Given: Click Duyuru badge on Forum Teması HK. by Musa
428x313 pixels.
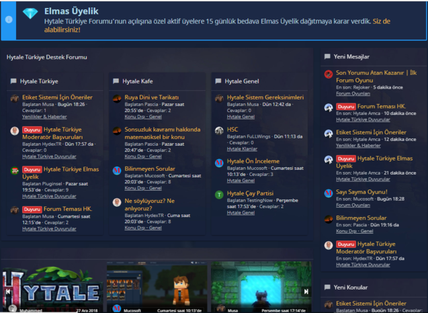Looking at the screenshot, I should (32, 210).
